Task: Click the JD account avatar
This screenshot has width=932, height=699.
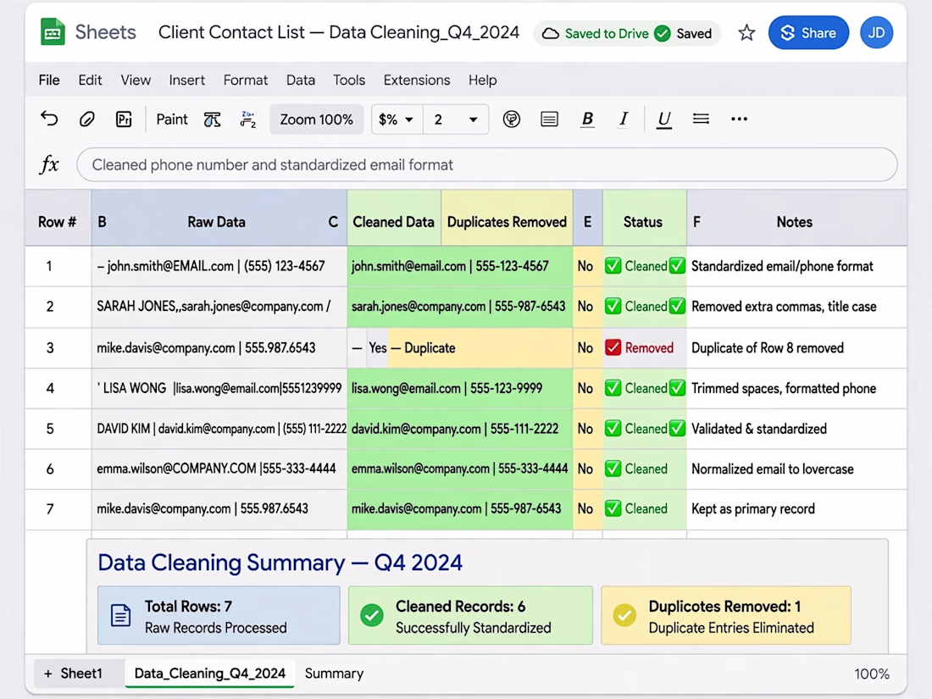Action: [x=876, y=33]
